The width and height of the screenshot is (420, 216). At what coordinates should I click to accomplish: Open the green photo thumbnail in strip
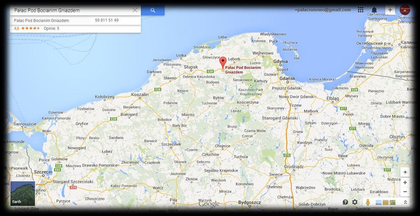(392, 202)
